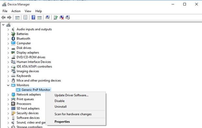Select the Storage controllers label
The image size is (202, 128).
(x=29, y=127)
